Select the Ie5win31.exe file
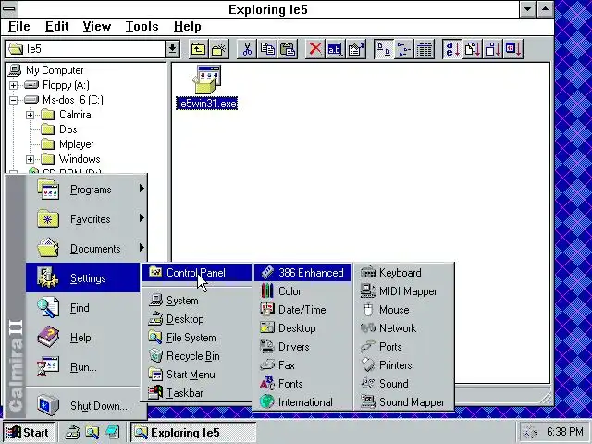This screenshot has width=592, height=444. [207, 88]
